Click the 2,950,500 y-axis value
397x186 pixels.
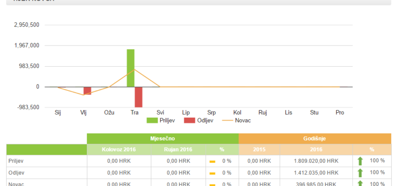pos(27,25)
